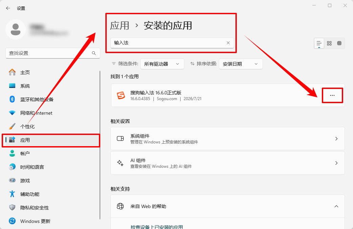Switch to grid view layout
The width and height of the screenshot is (353, 229).
coord(329,43)
